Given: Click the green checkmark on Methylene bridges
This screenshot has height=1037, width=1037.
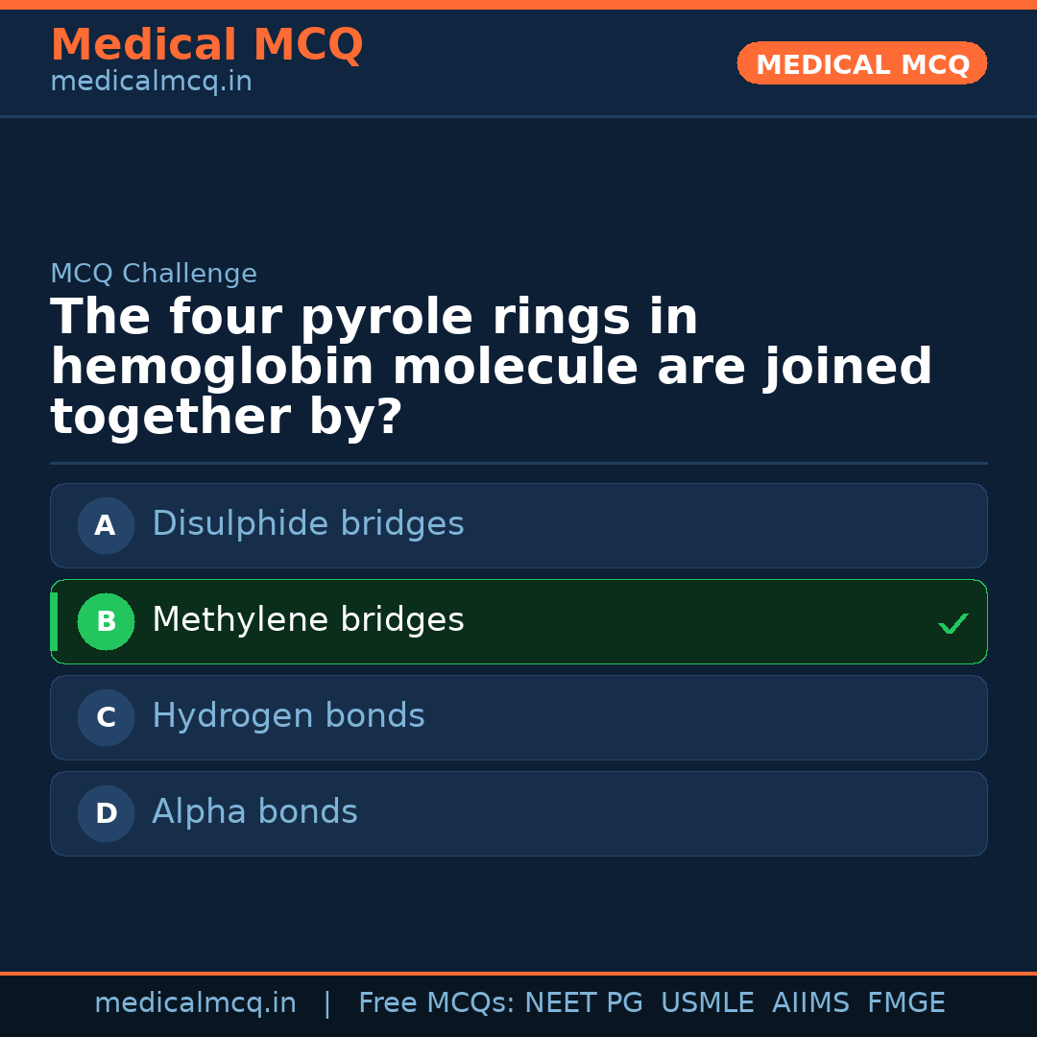Looking at the screenshot, I should [953, 623].
